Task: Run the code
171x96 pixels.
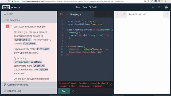Action: click(64, 91)
